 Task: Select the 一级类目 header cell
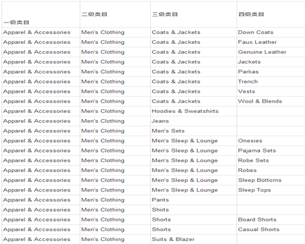tap(41, 15)
